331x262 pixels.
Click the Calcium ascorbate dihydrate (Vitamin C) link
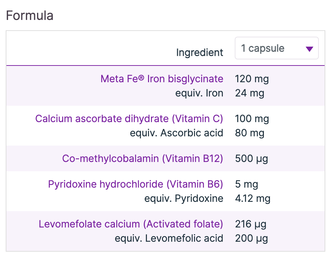(129, 119)
